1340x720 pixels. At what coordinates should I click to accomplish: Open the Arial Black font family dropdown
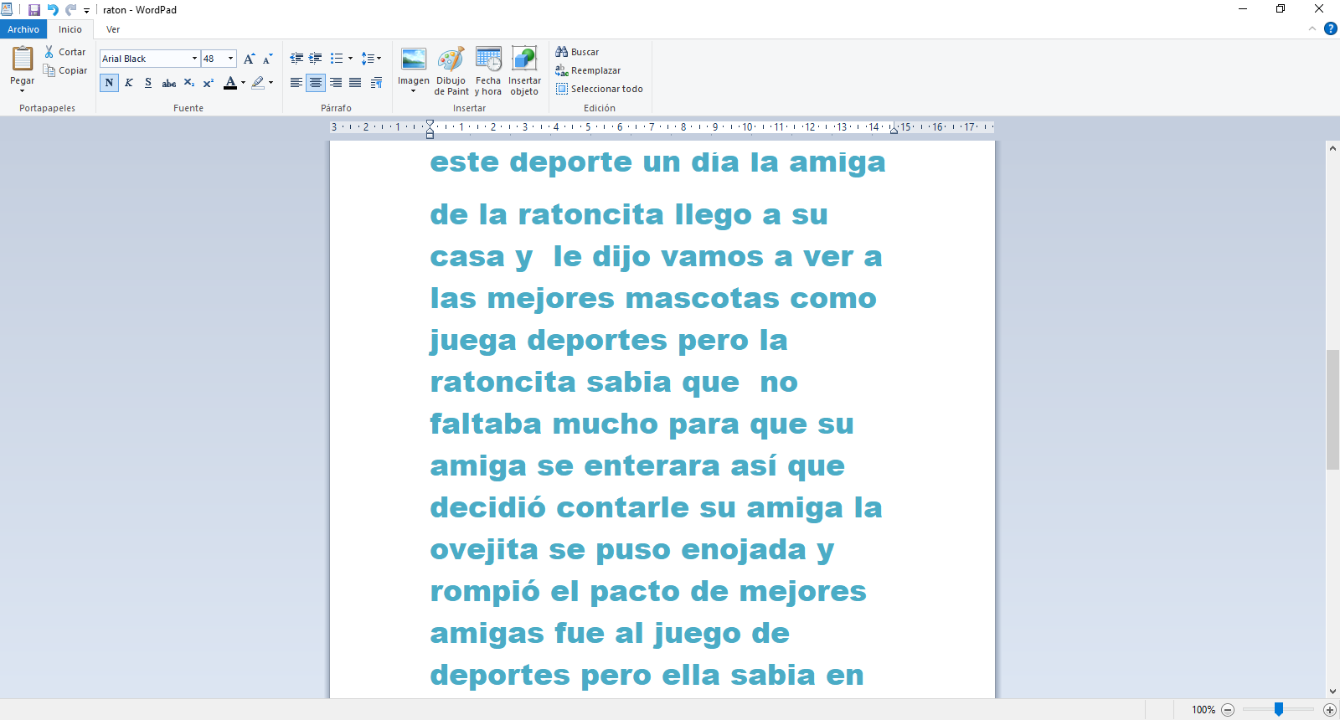[x=194, y=59]
